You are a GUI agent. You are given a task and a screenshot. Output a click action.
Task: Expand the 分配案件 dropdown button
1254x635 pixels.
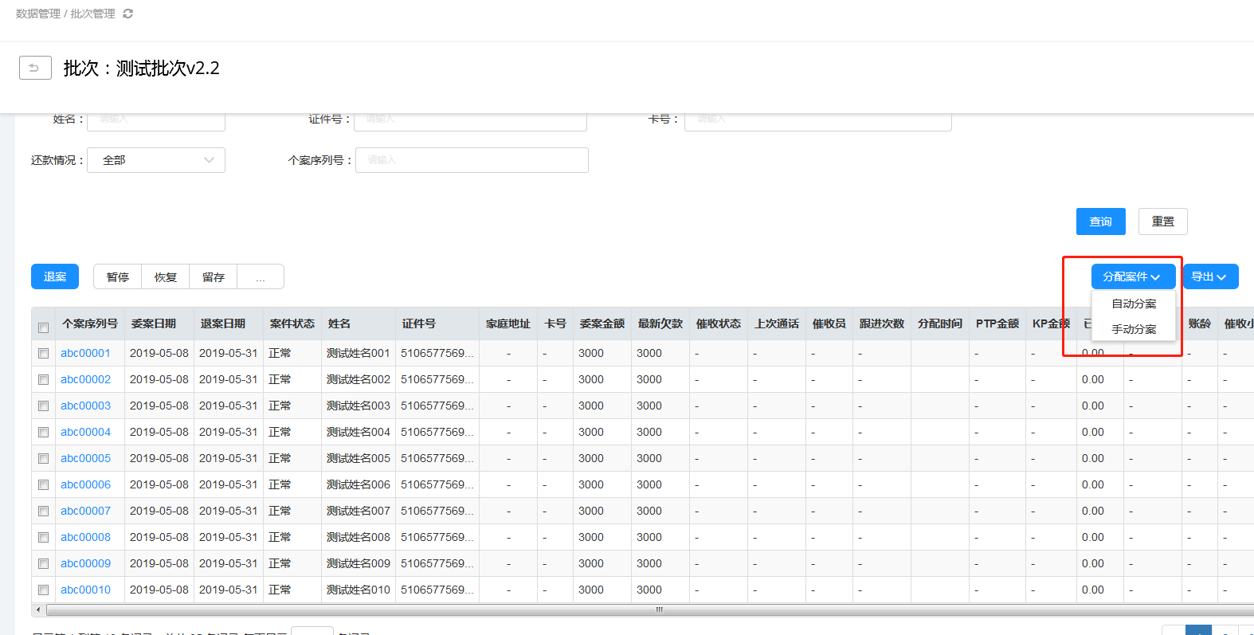pos(1132,276)
